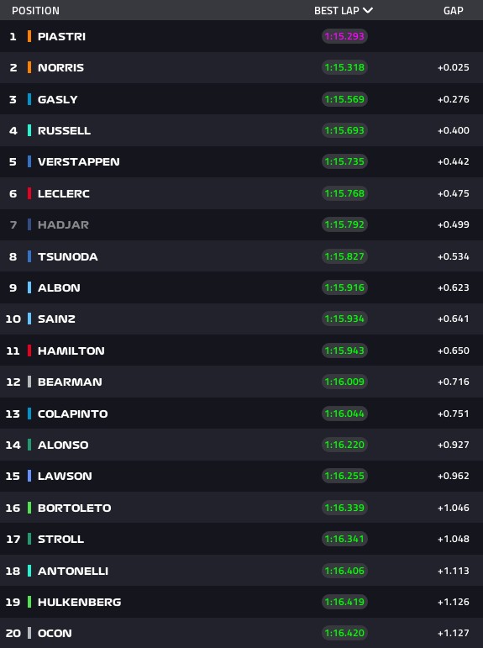Select the GAP column header
Screen dimensions: 483x648
point(454,10)
